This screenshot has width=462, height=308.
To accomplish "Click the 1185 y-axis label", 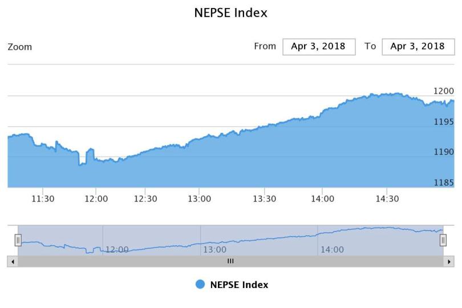I will (x=444, y=183).
